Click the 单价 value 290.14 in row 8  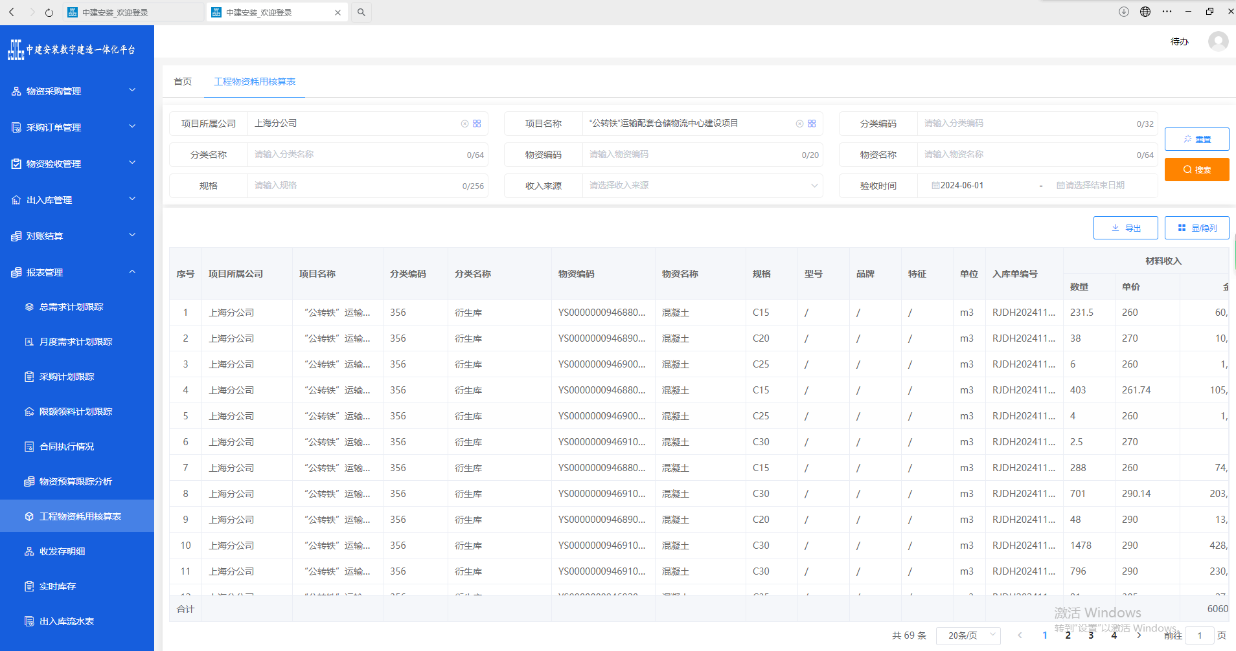pos(1136,494)
